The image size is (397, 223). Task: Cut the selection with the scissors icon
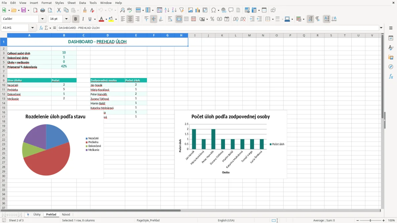pyautogui.click(x=59, y=10)
